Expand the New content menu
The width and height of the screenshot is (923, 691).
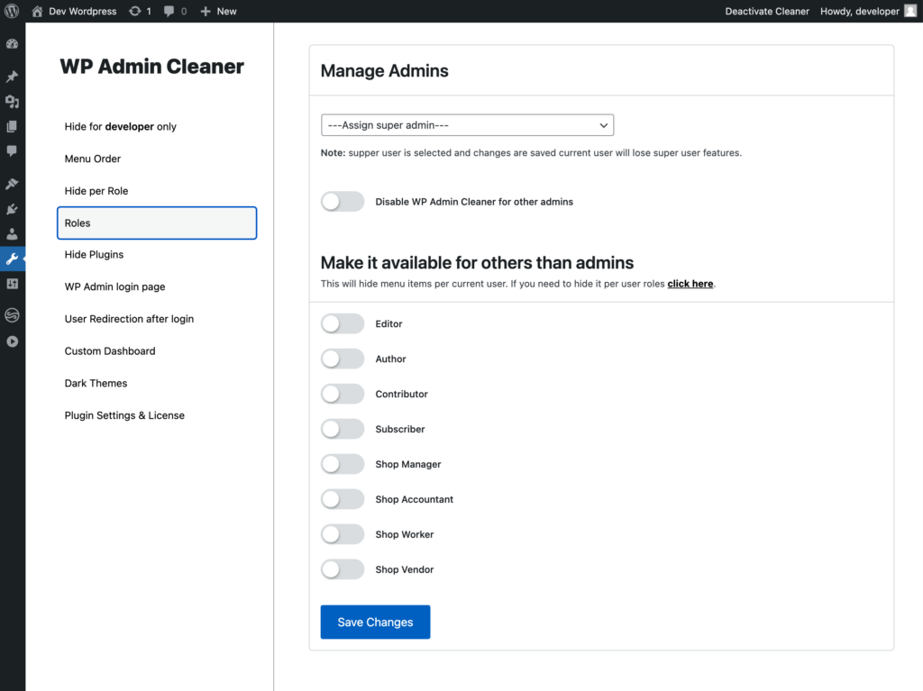coord(218,11)
